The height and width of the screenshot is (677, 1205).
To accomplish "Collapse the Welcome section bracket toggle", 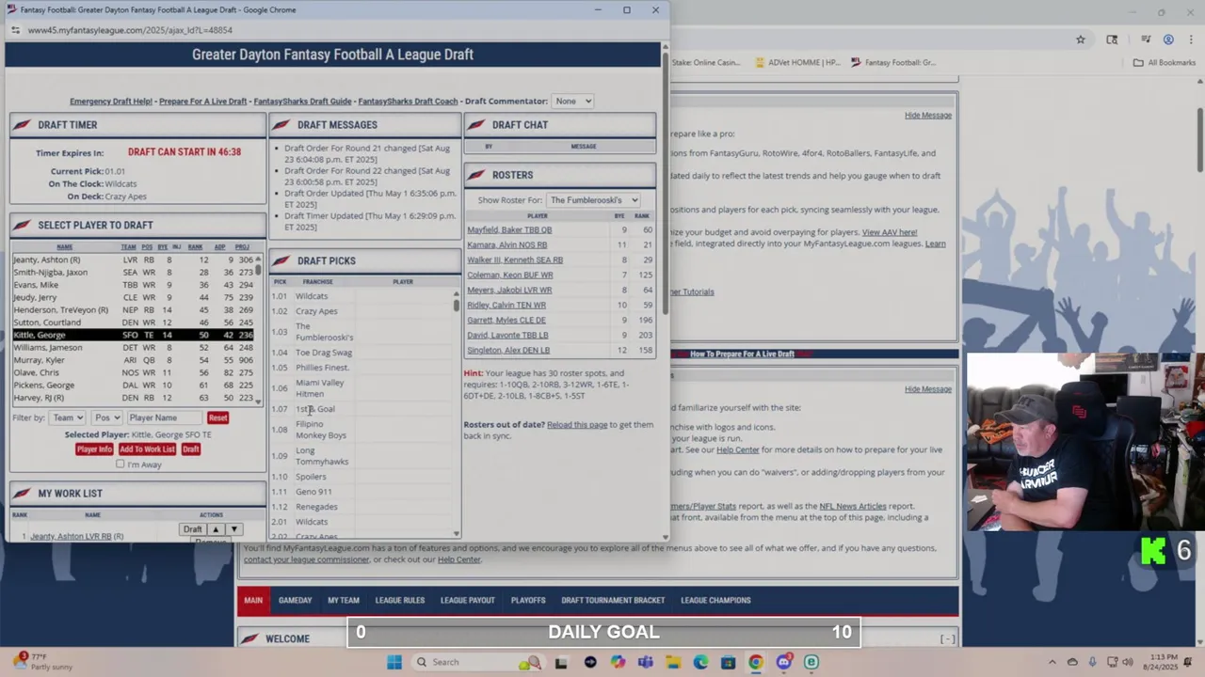I will pyautogui.click(x=947, y=639).
